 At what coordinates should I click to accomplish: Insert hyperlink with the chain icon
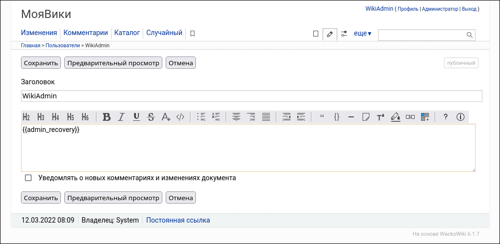click(x=410, y=117)
